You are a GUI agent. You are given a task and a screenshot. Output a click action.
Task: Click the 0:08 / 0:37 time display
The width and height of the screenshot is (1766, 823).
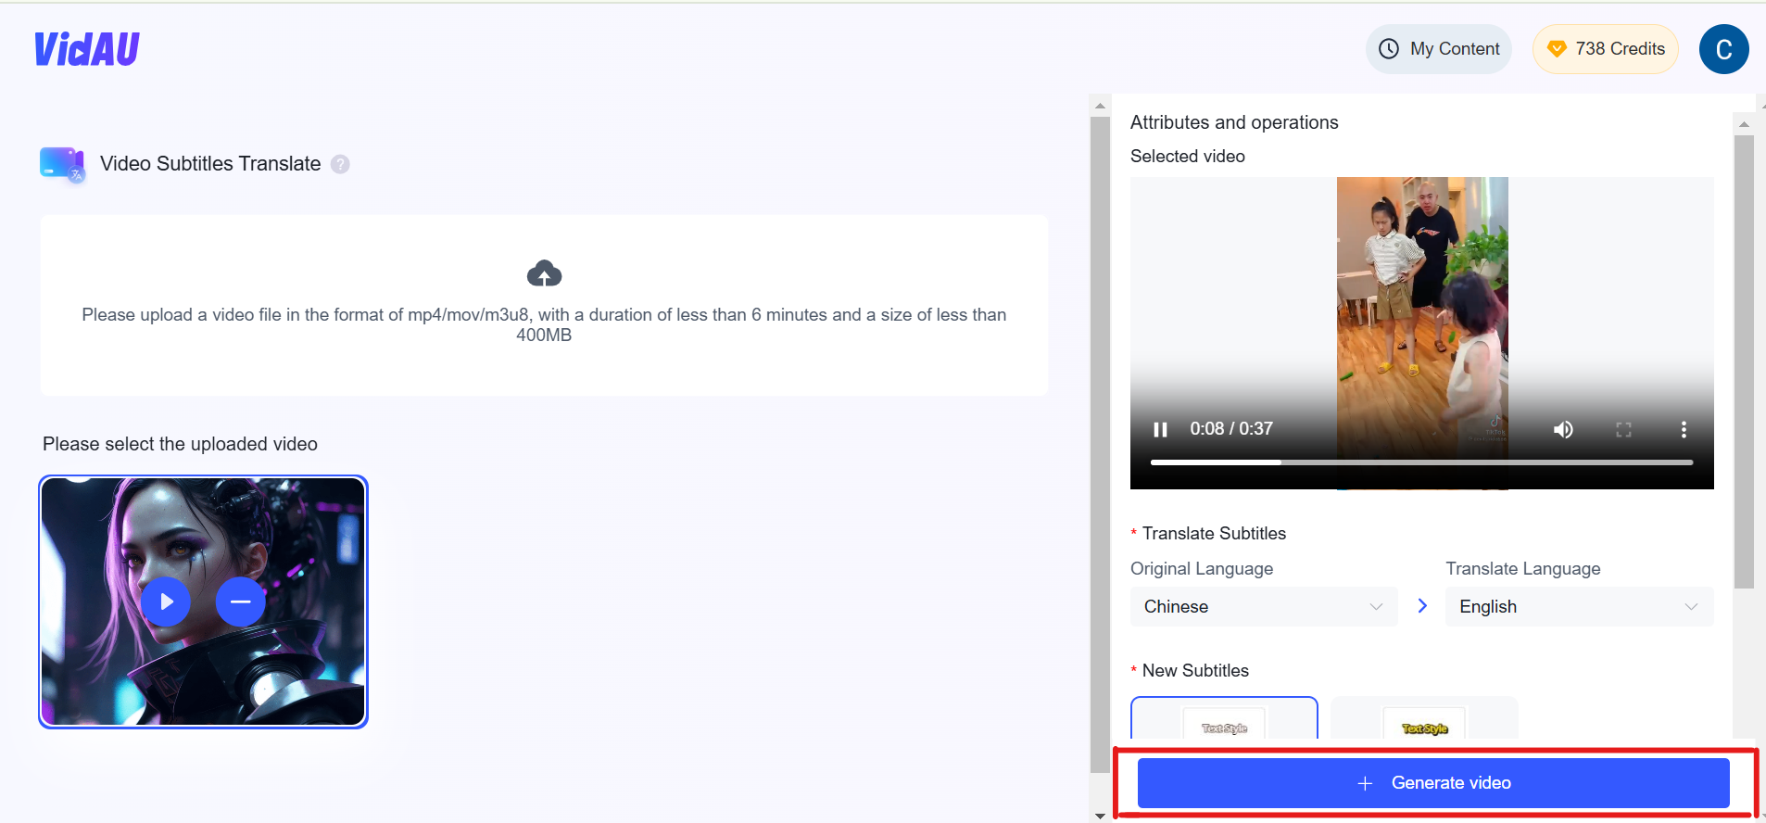click(1231, 429)
